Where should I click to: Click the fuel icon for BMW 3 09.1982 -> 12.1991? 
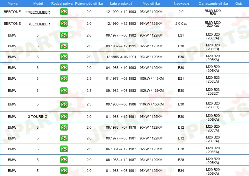click(x=64, y=46)
